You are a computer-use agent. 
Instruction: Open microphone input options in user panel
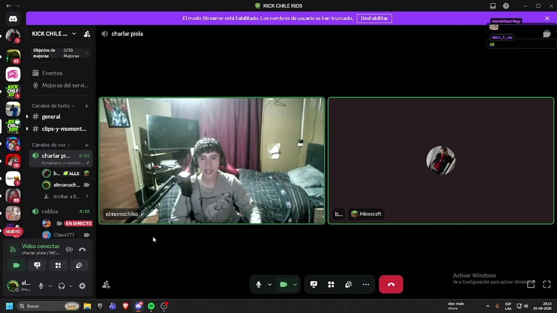(x=50, y=286)
